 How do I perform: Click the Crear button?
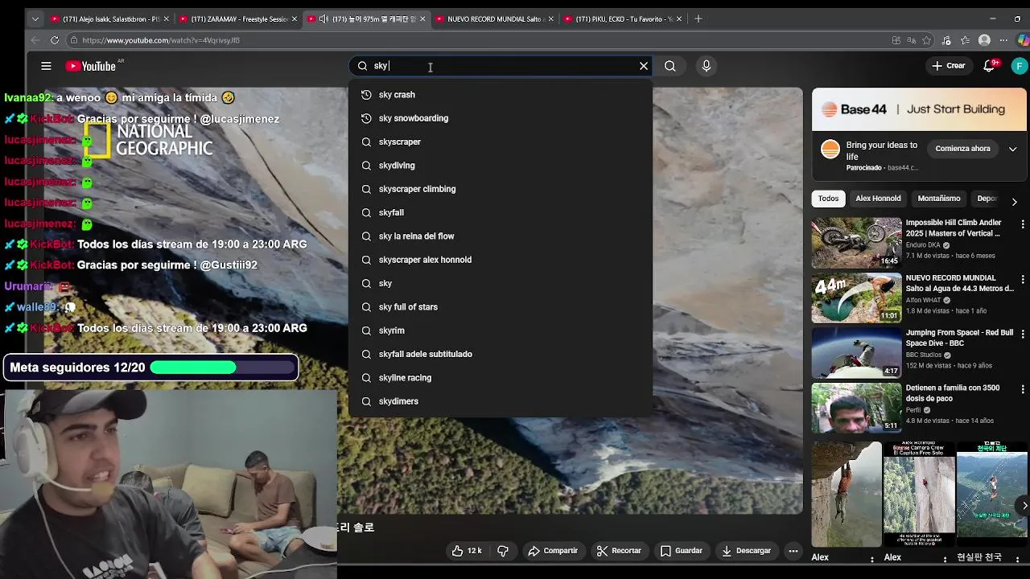coord(948,66)
